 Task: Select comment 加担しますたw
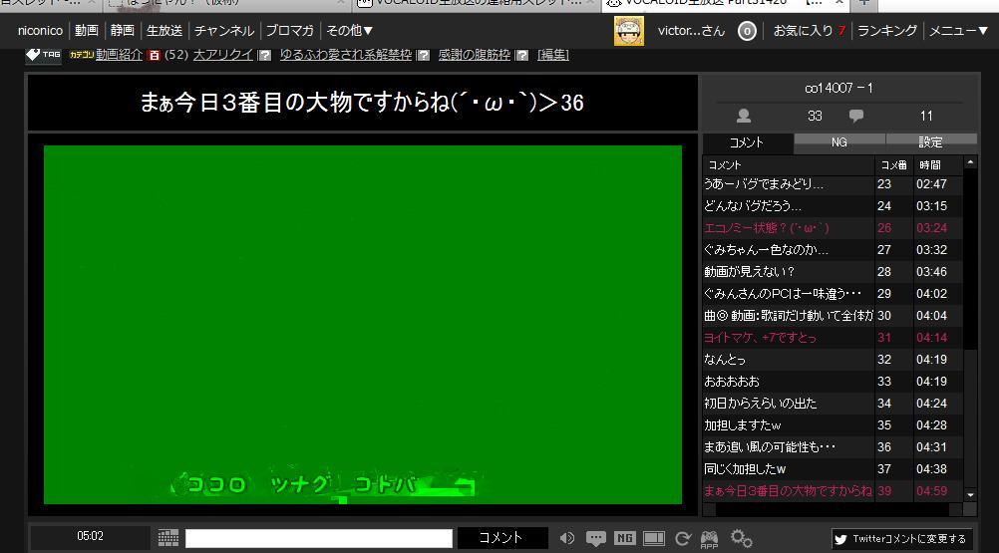click(832, 425)
